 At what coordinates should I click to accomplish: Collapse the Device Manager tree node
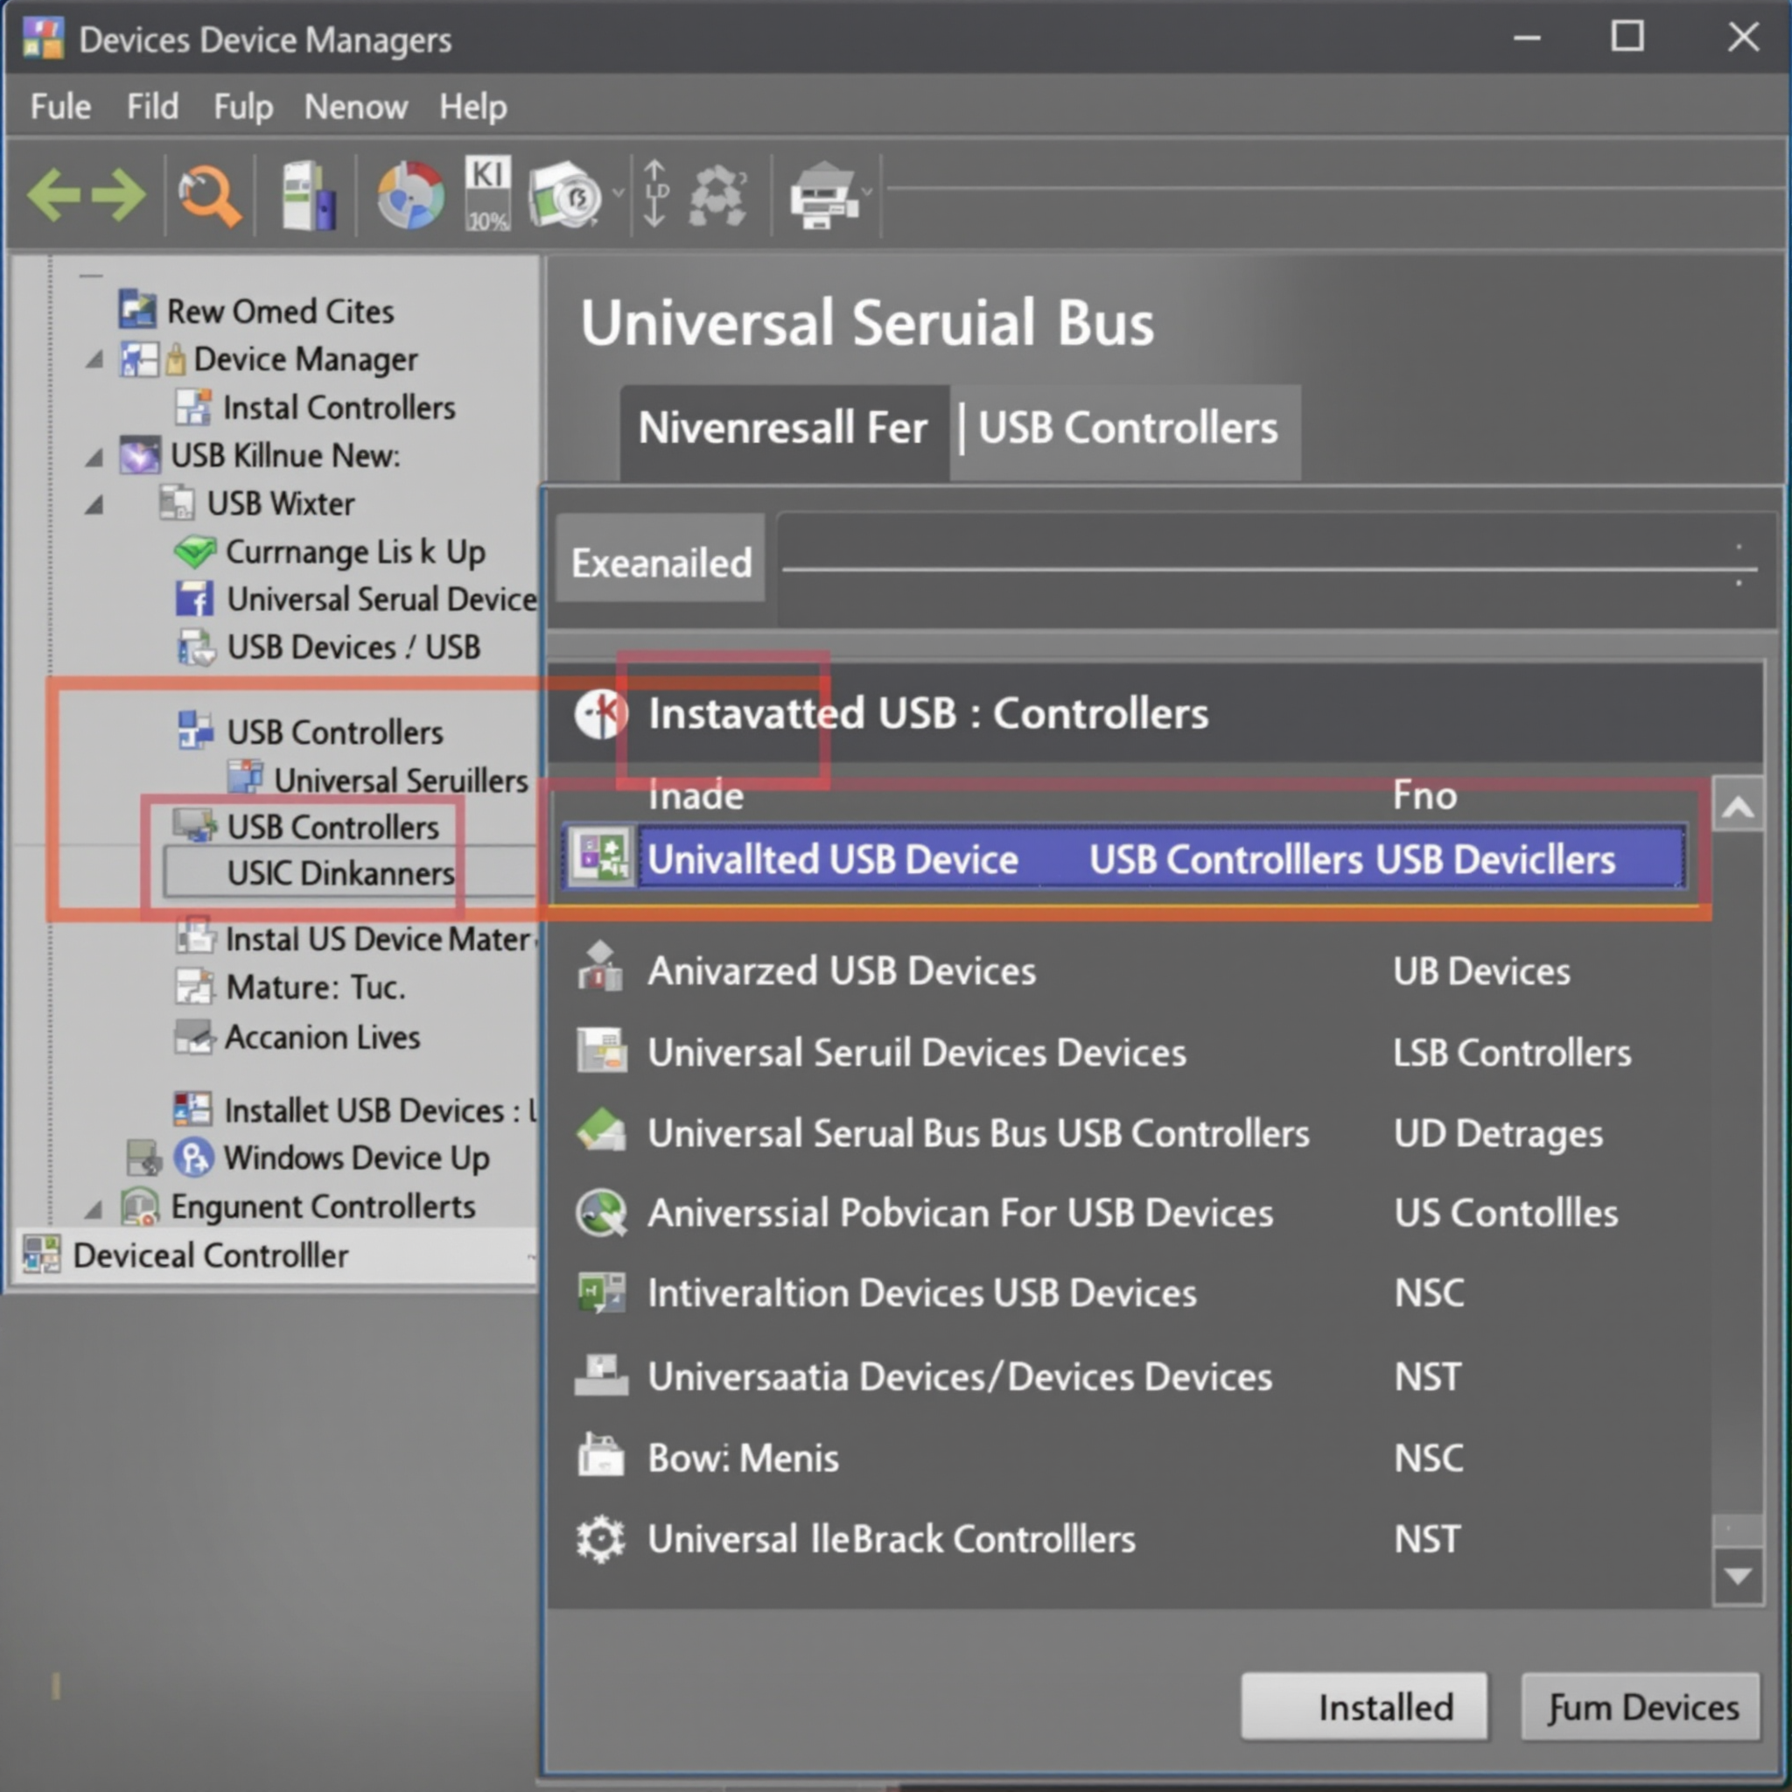tap(94, 359)
